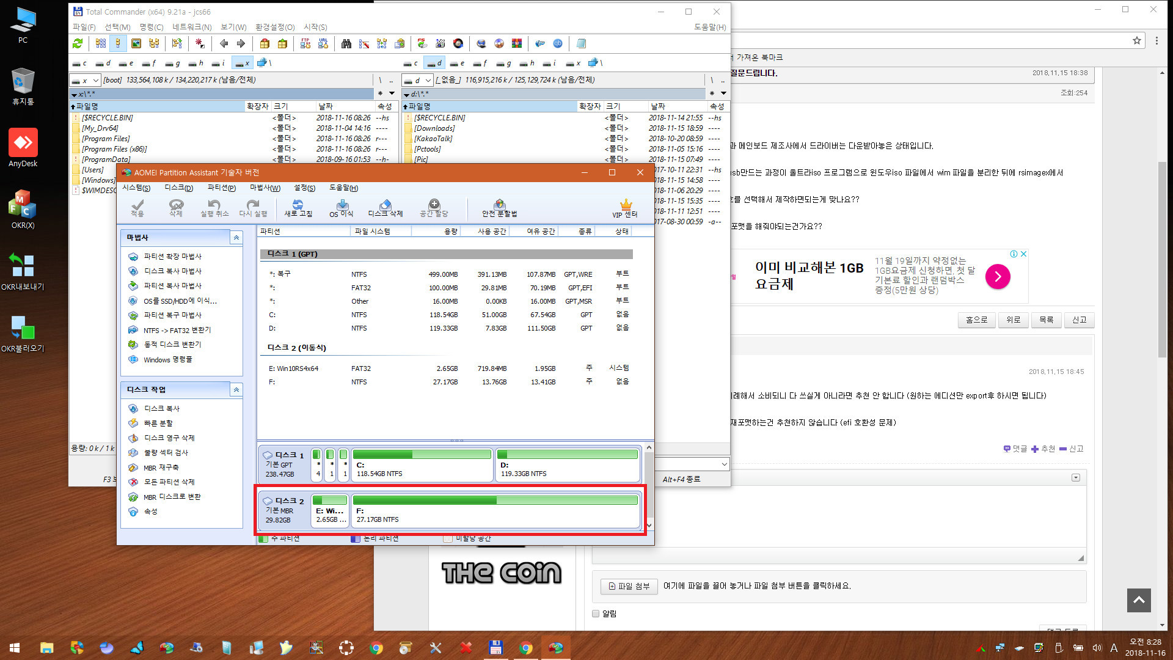Open the right panel drive d dropdown
Screen dimensions: 1173x660
(x=428, y=80)
